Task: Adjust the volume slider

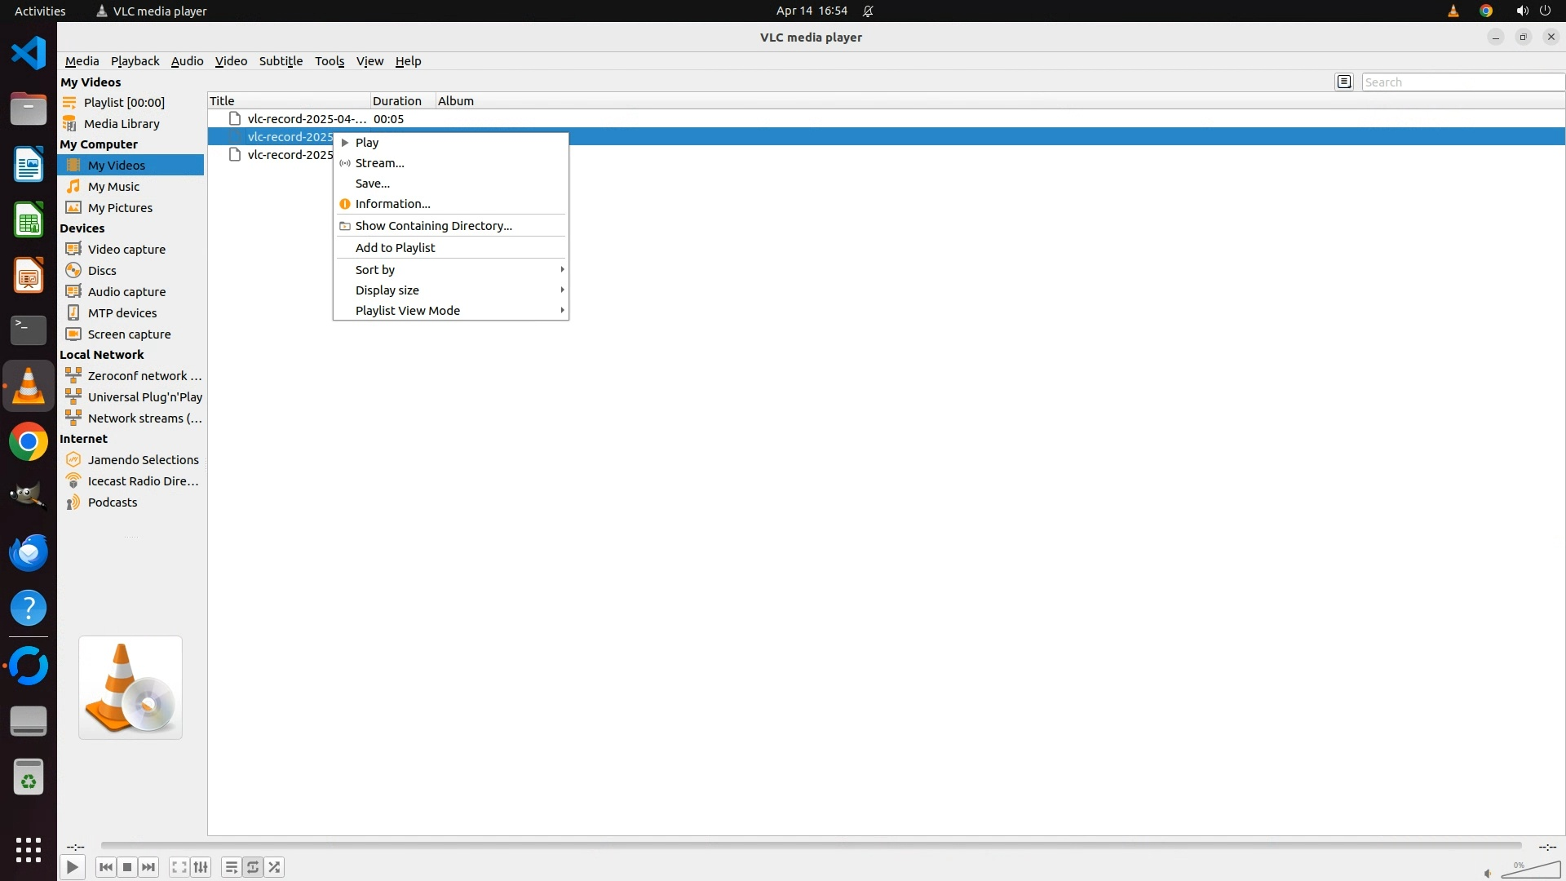Action: tap(1530, 870)
